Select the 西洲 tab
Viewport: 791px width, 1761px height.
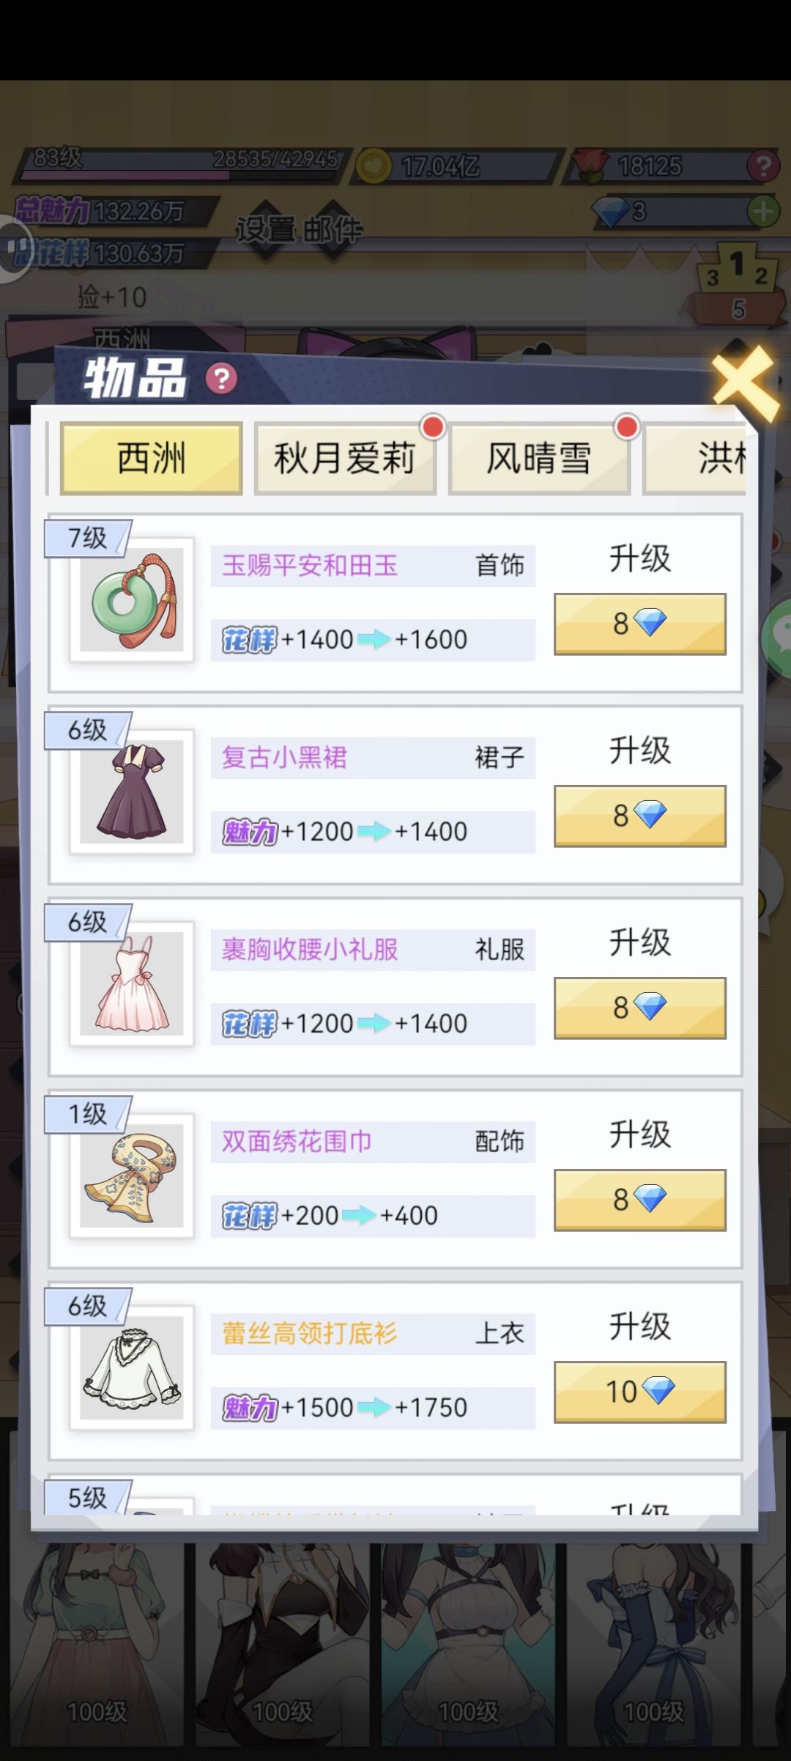[x=151, y=459]
